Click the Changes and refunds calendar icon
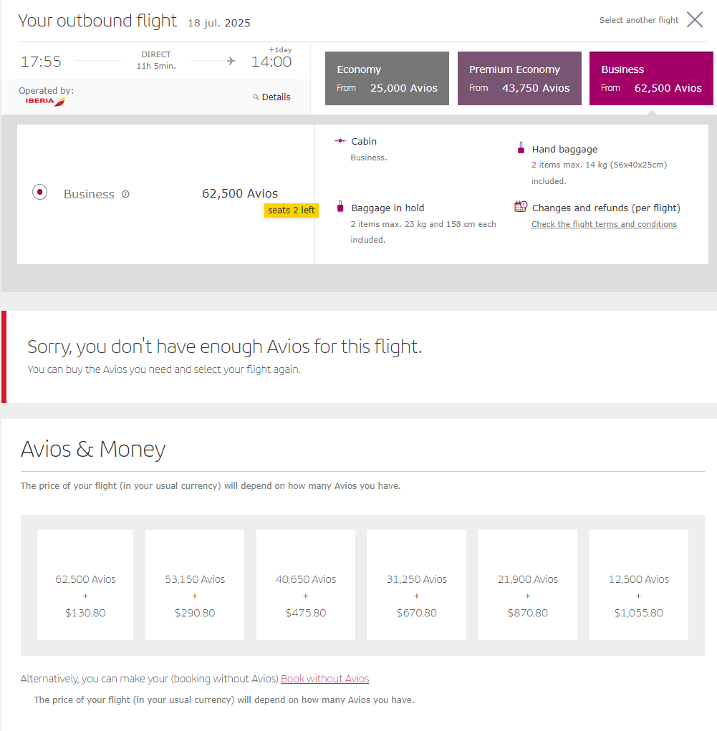The width and height of the screenshot is (717, 731). coord(521,207)
